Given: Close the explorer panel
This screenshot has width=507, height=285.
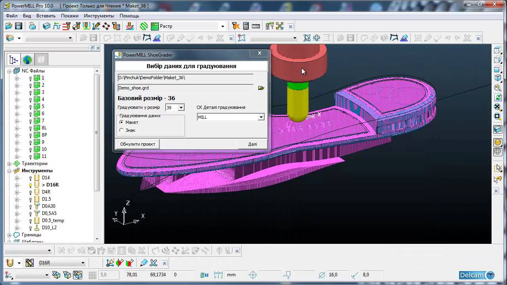Looking at the screenshot, I should [98, 48].
